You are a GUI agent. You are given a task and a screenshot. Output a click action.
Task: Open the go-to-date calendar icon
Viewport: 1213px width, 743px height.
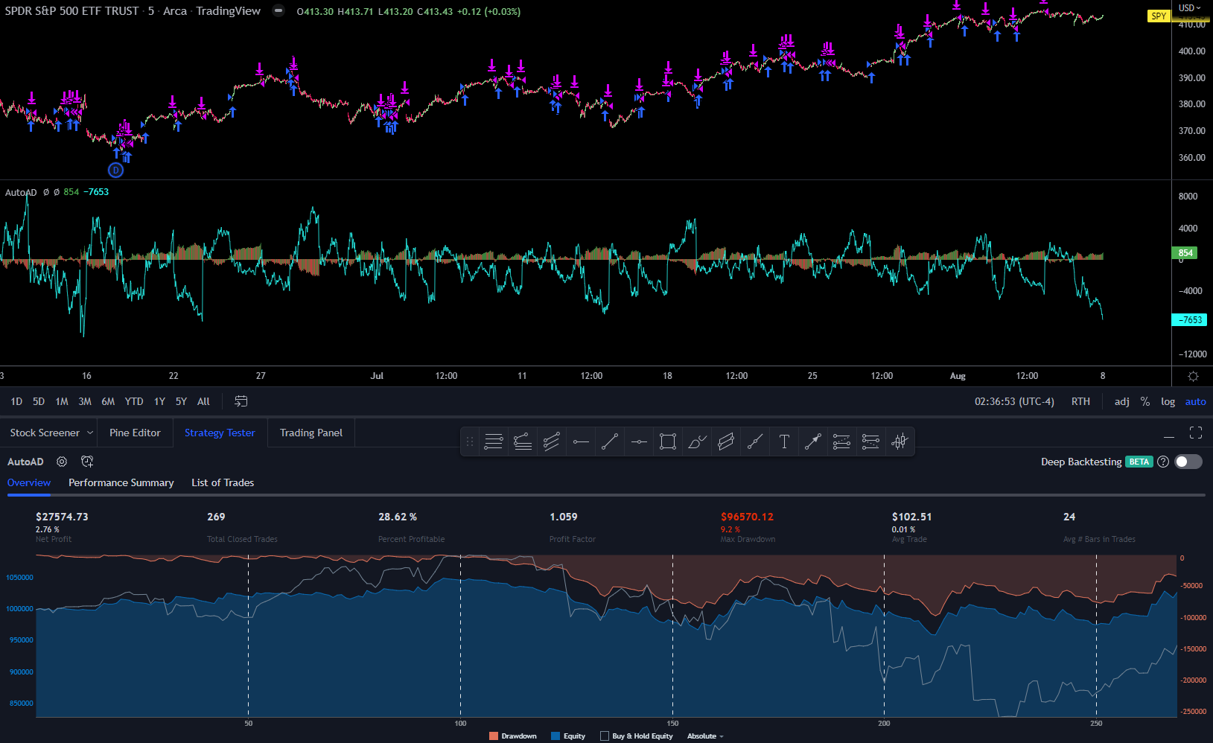tap(241, 401)
